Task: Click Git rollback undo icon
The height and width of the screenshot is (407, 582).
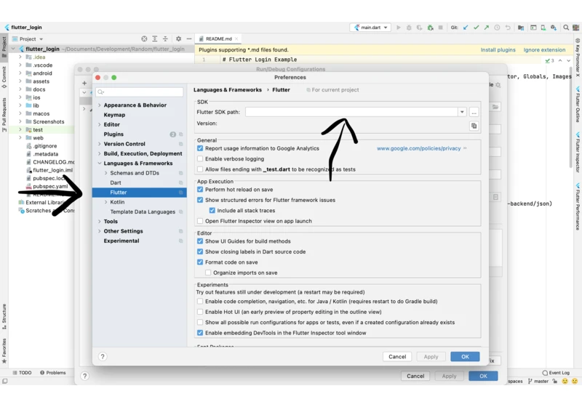Action: click(508, 28)
